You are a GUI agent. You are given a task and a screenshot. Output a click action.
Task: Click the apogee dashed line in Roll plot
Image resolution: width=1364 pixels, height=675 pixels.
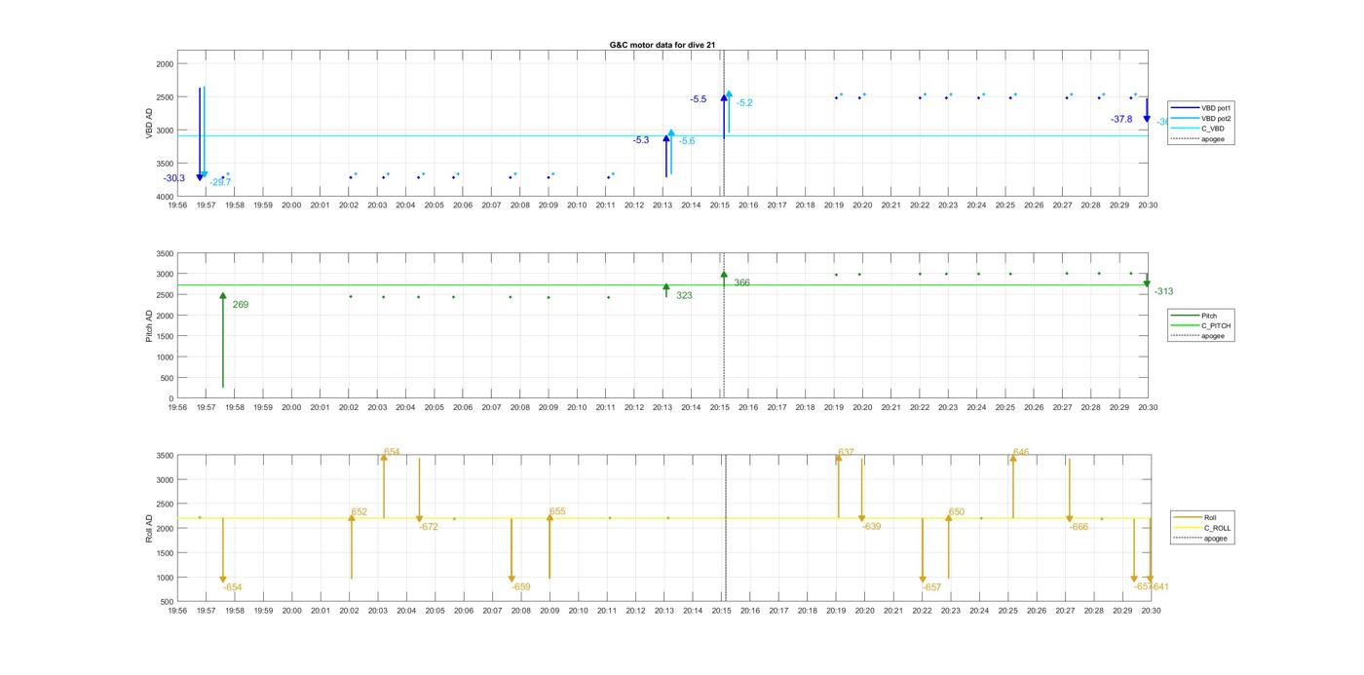[725, 528]
